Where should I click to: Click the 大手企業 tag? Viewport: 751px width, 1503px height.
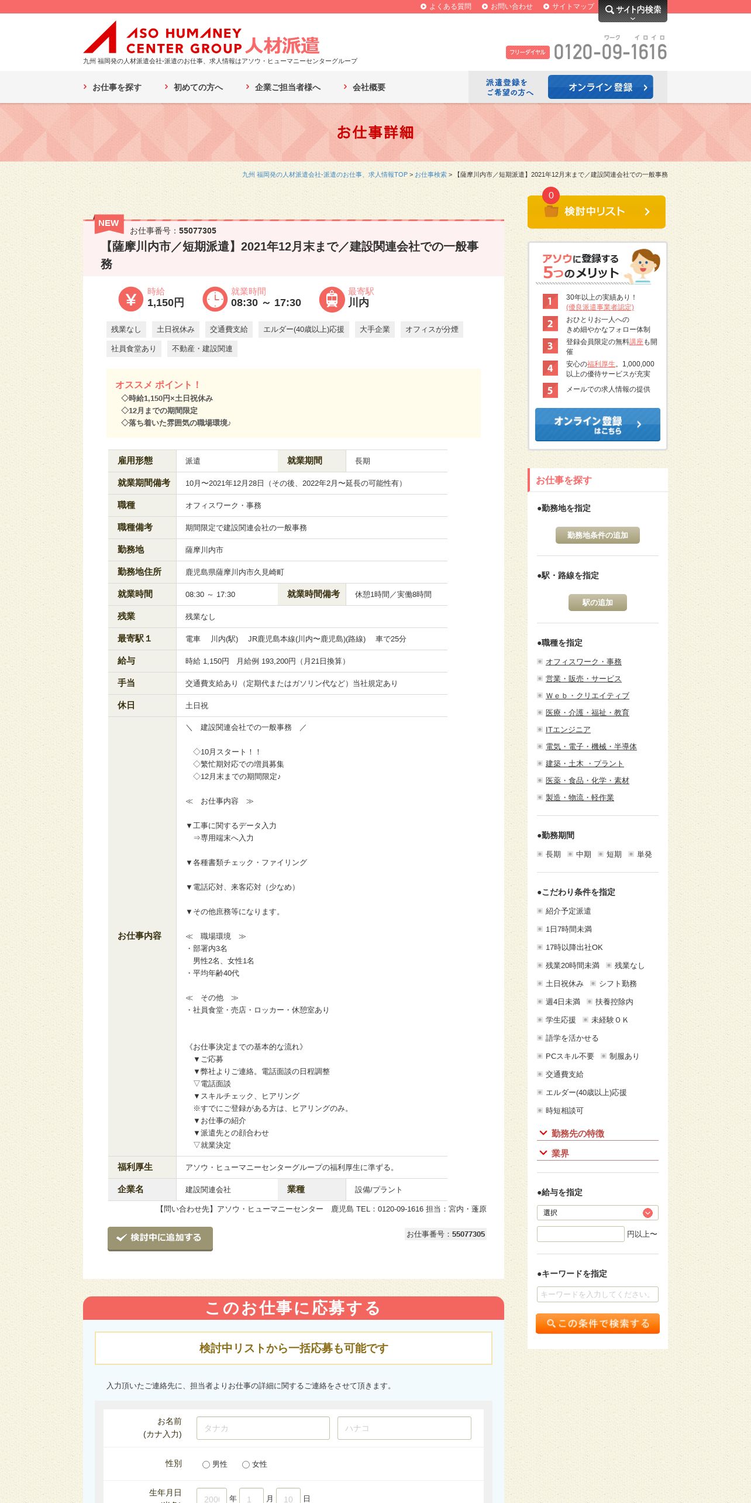pyautogui.click(x=374, y=330)
